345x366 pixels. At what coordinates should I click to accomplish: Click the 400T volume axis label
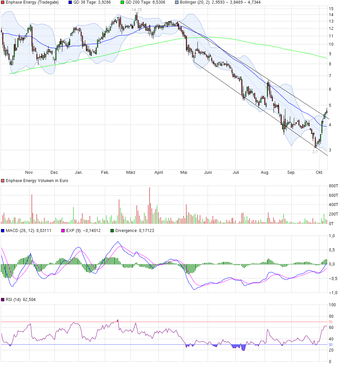333,205
